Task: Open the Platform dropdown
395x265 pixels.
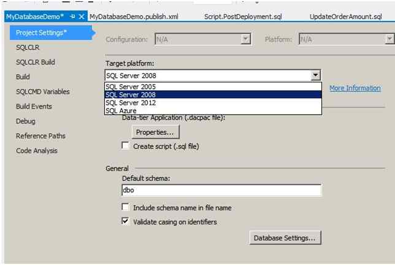Action: (347, 39)
